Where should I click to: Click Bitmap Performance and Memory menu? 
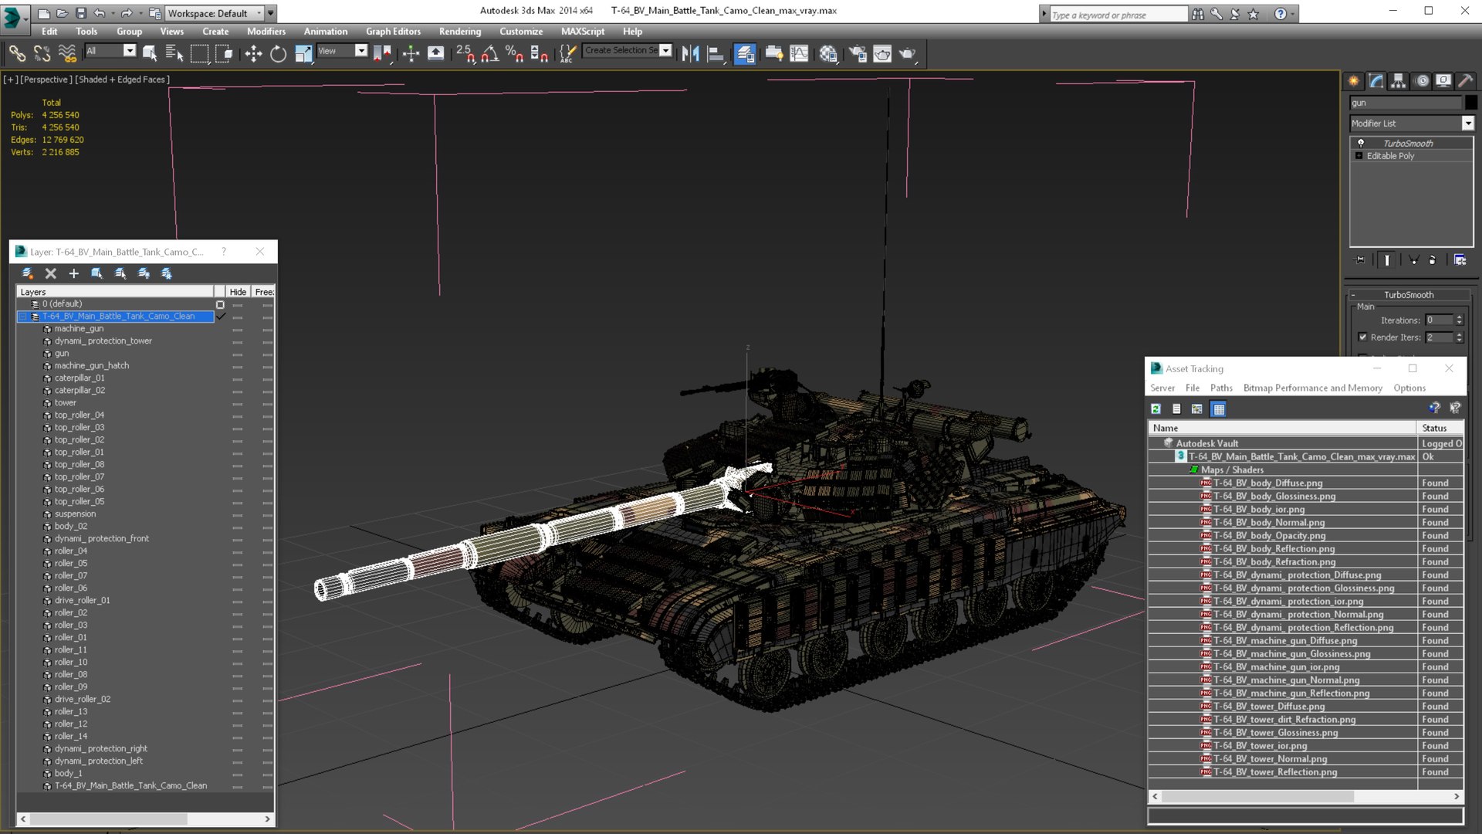1312,388
